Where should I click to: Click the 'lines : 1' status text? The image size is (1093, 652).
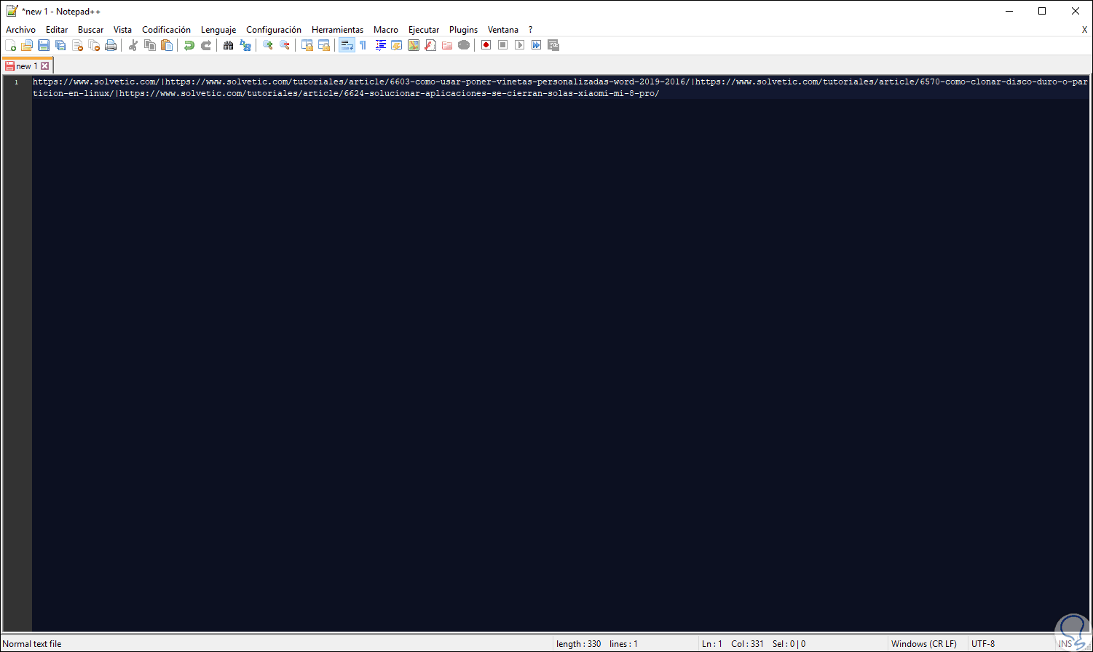coord(623,644)
